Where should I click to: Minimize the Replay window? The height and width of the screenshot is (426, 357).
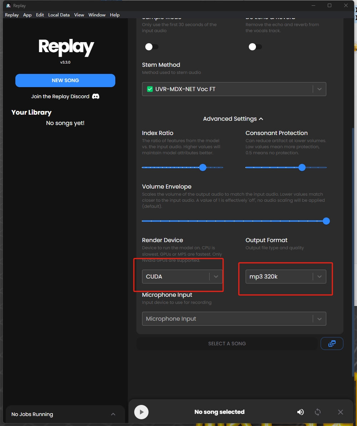(313, 5)
